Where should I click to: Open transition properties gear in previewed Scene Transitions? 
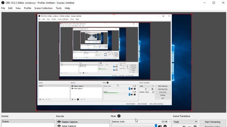(x=152, y=89)
